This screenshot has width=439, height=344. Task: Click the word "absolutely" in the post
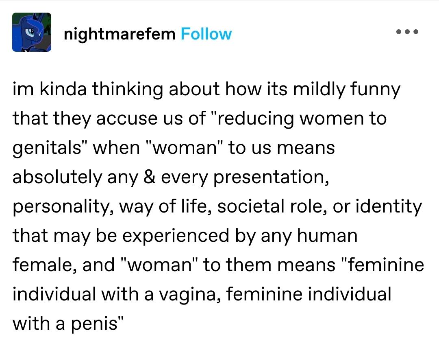pyautogui.click(x=57, y=178)
